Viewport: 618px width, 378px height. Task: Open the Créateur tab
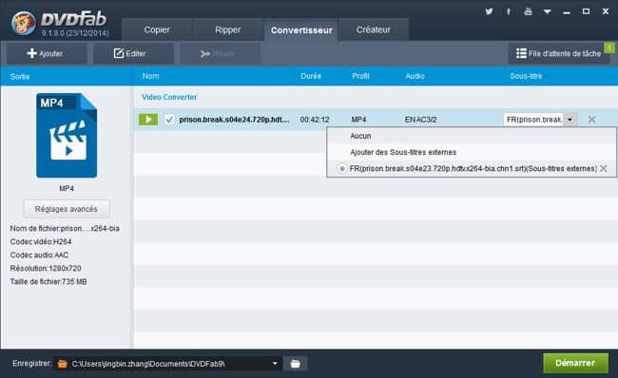tap(374, 30)
